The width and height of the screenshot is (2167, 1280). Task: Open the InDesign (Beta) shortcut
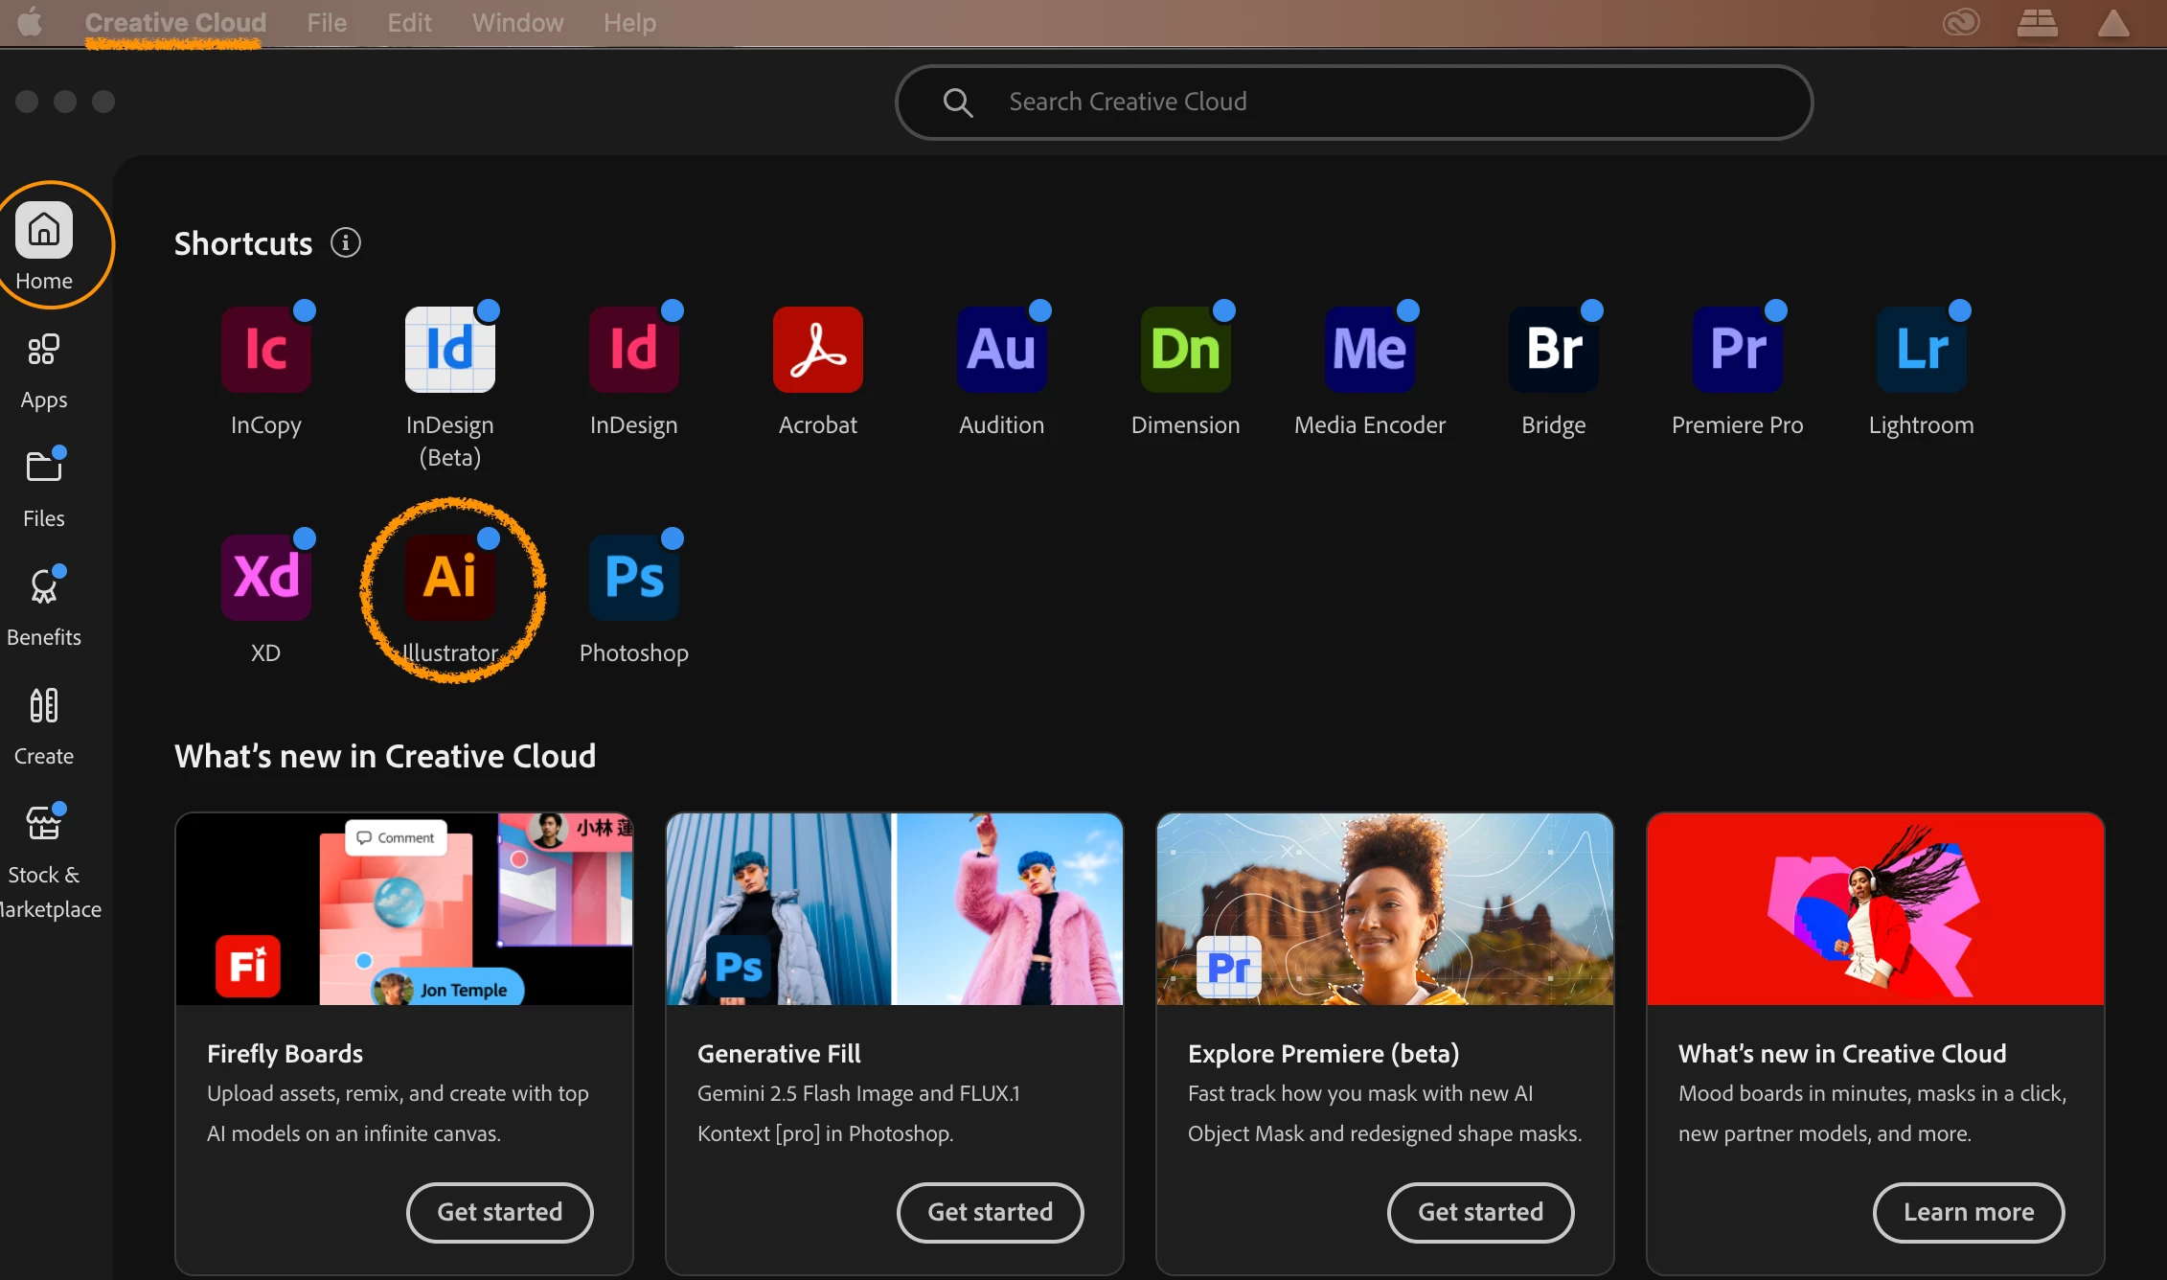449,349
